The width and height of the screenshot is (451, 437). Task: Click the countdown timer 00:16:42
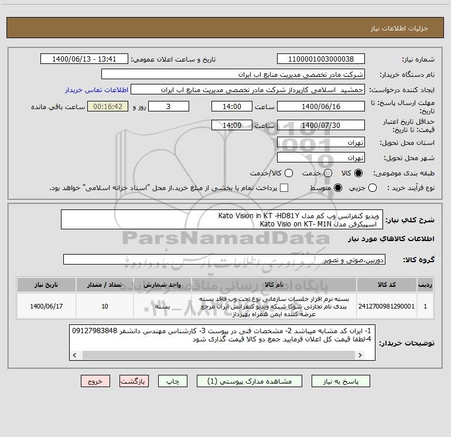pyautogui.click(x=108, y=106)
